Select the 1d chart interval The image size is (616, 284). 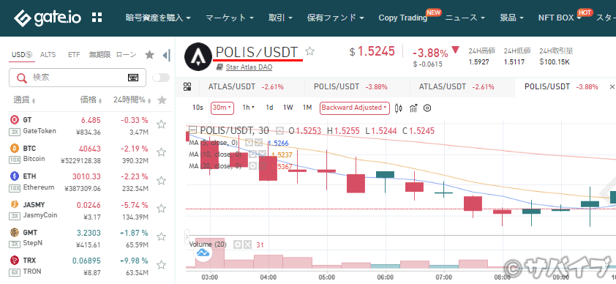[x=269, y=108]
